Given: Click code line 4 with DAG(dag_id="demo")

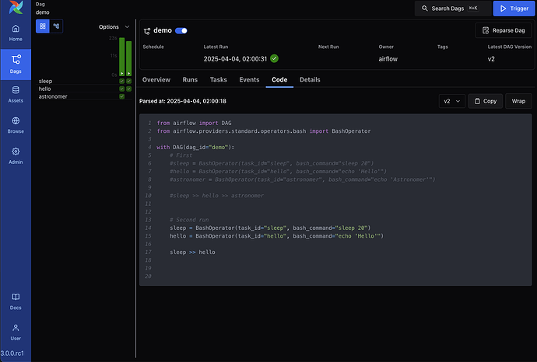Looking at the screenshot, I should pos(195,148).
